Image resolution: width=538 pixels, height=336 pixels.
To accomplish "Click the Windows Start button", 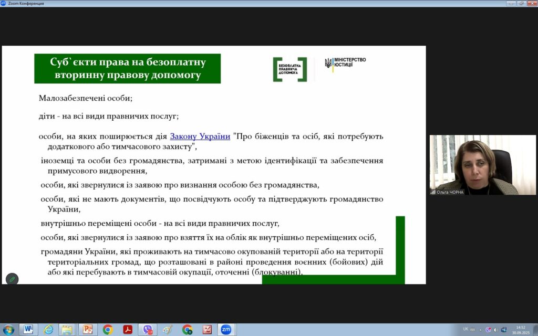I will tap(9, 329).
